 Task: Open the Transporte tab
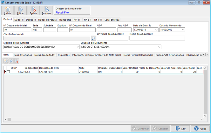click(x=65, y=20)
